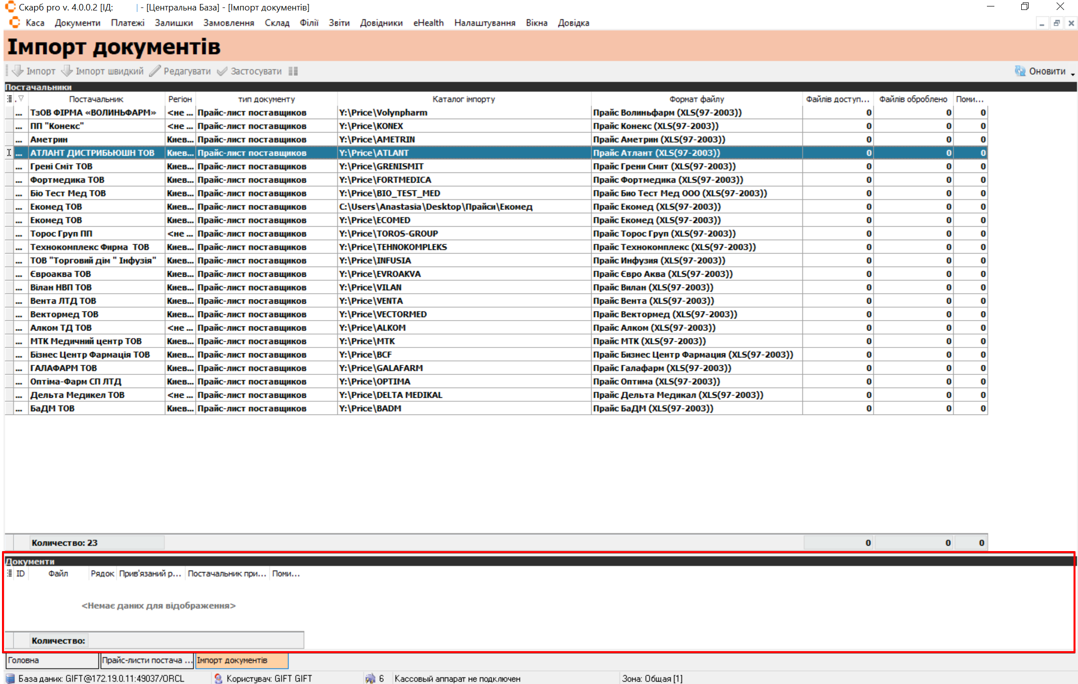Switch to the Головна tab

point(52,660)
